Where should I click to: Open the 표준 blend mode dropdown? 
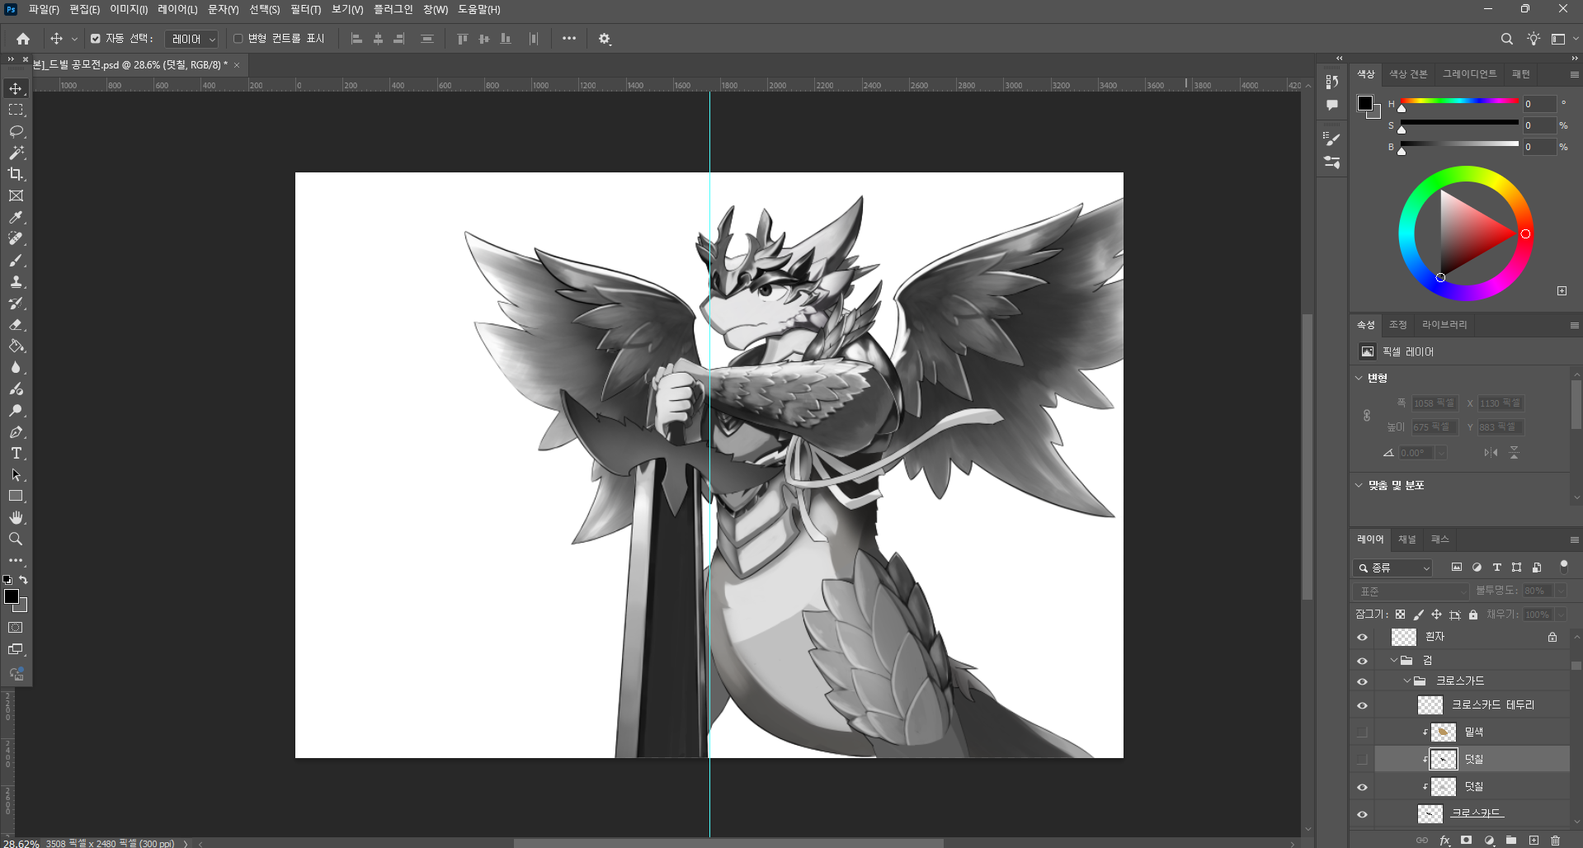coord(1411,591)
